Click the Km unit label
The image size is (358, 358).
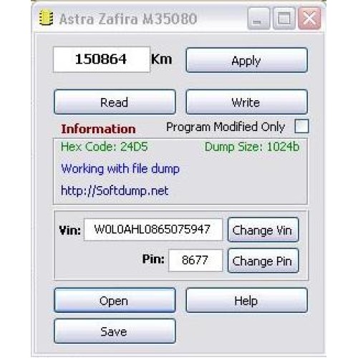[x=162, y=59]
